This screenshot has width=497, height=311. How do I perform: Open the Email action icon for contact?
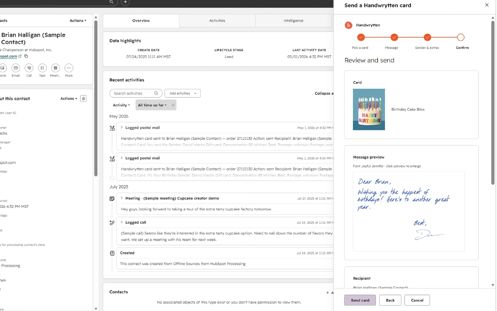click(x=16, y=68)
